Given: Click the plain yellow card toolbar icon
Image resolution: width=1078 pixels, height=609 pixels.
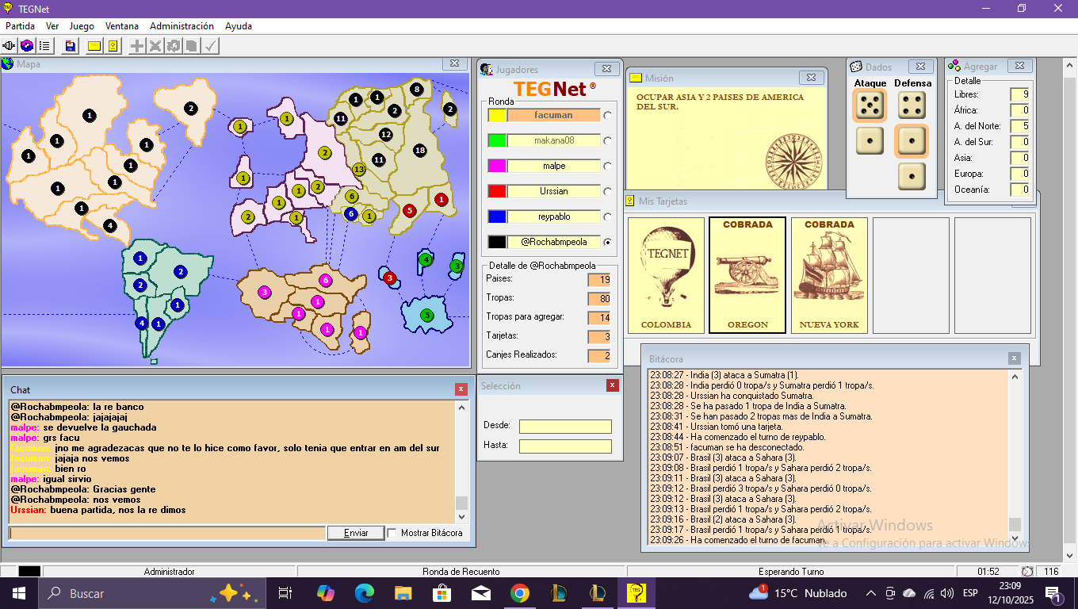Looking at the screenshot, I should [94, 46].
